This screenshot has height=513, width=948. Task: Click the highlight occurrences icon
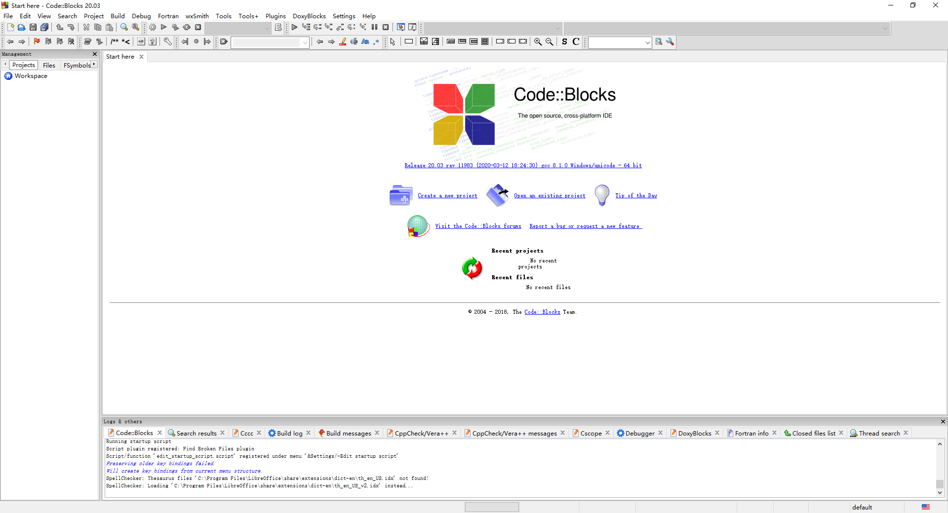[x=343, y=42]
